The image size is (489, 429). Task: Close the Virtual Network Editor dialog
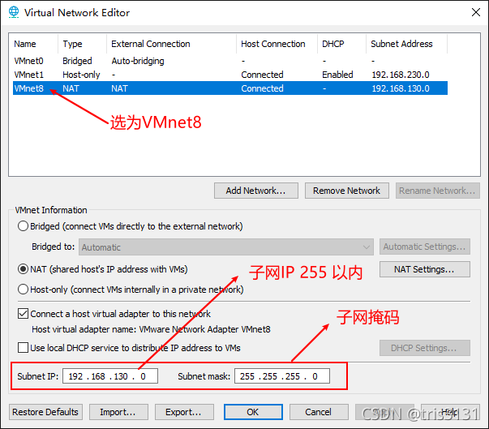[475, 12]
